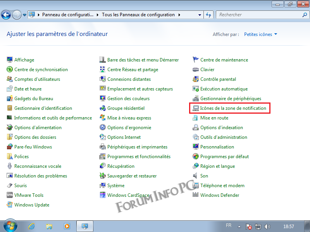The height and width of the screenshot is (232, 310).
Task: Click the volume icon in system tray
Action: pos(267,227)
